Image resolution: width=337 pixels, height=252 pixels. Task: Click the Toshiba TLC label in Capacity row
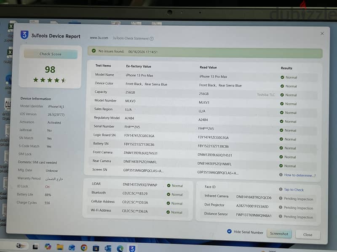coord(266,95)
